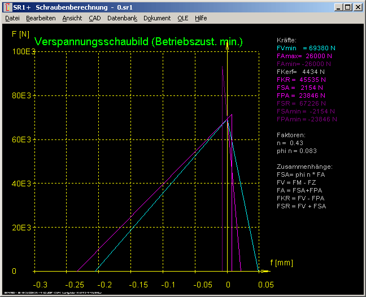
Task: Open the Ansicht menu
Action: click(x=72, y=18)
